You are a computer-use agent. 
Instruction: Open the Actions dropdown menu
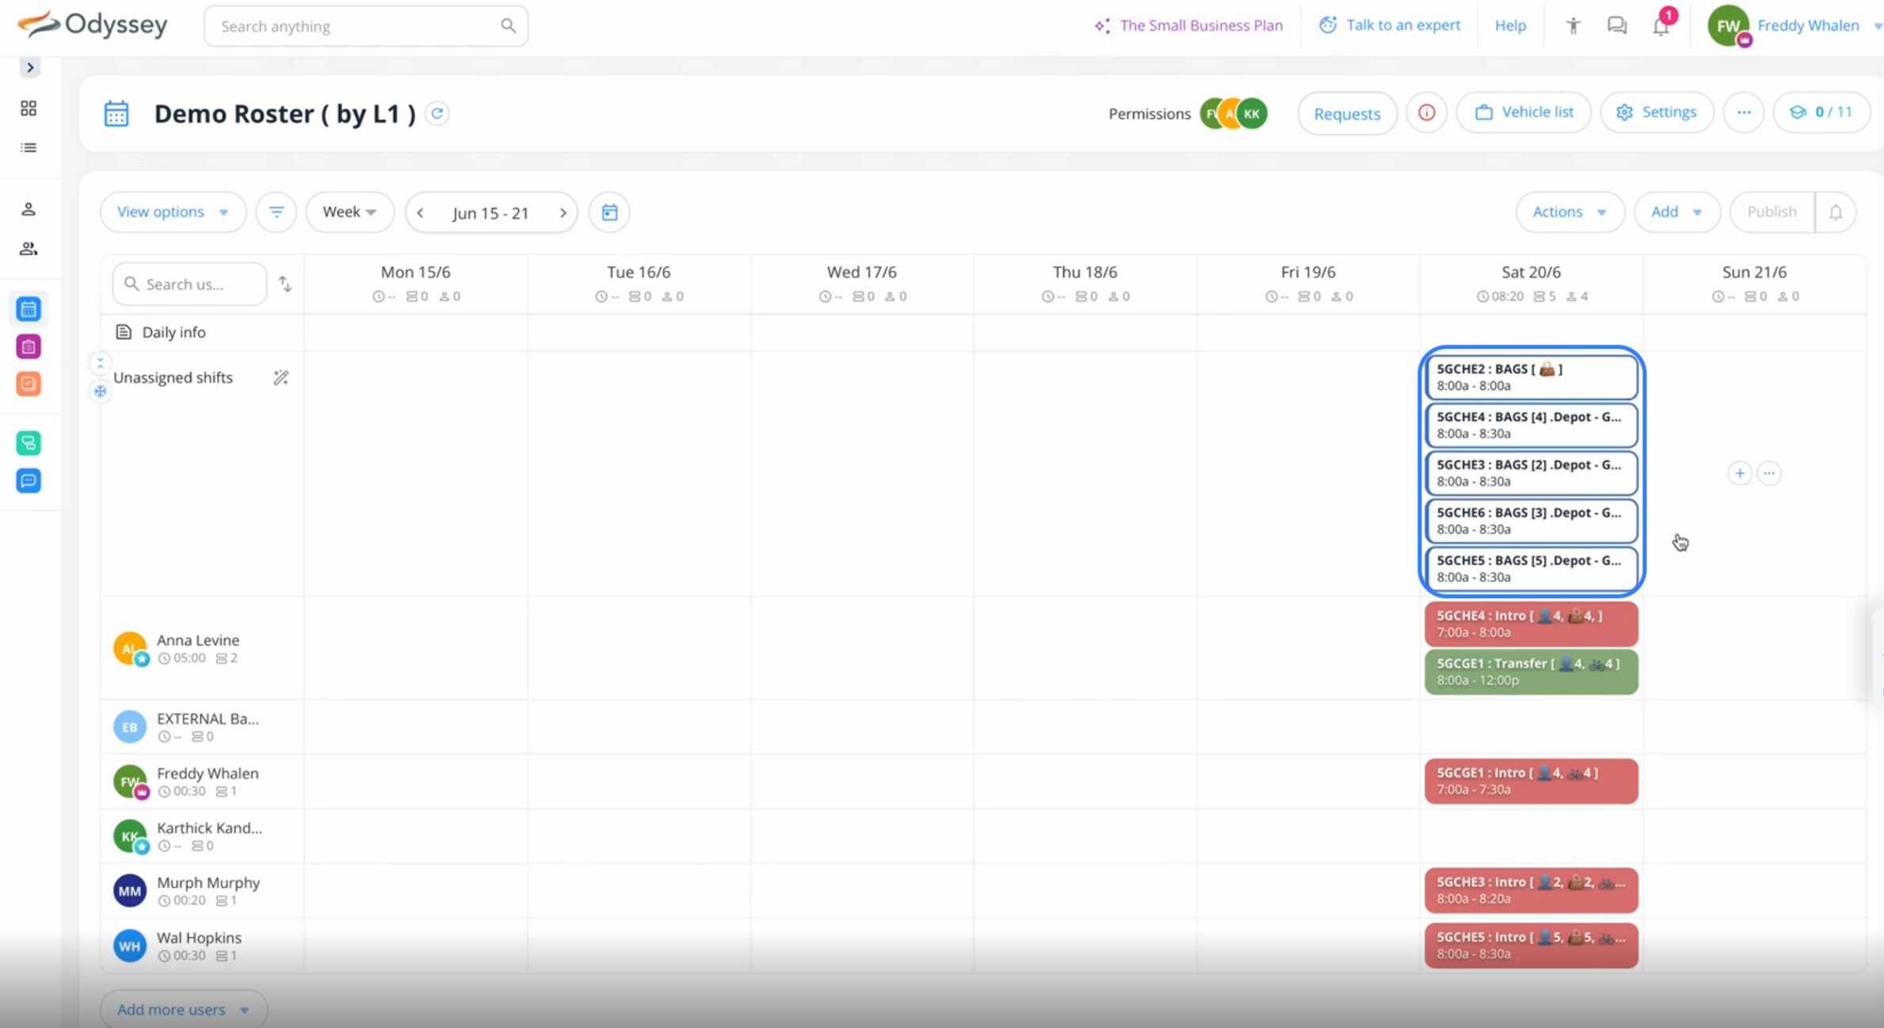(x=1569, y=212)
